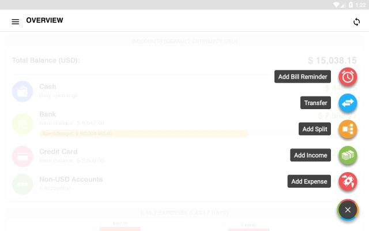Tap the orange split icon
The image size is (369, 231).
click(x=348, y=129)
